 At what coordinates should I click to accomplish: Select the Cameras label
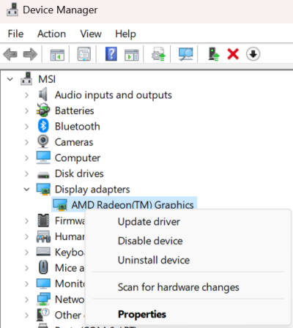click(x=74, y=142)
